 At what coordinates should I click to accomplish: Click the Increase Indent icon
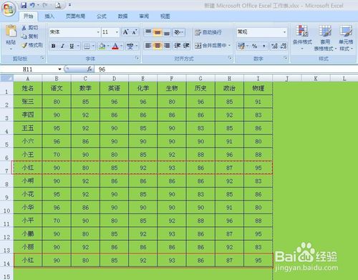[186, 45]
